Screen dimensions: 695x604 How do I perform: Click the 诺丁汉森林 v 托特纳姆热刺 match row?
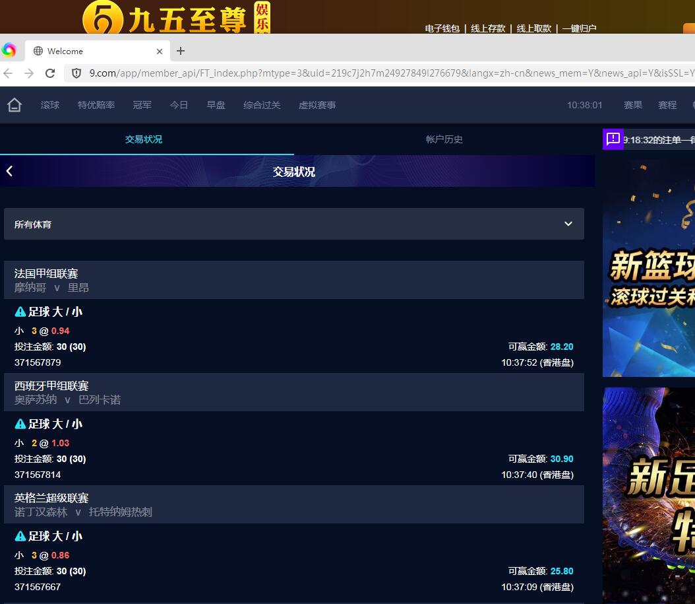(x=83, y=512)
